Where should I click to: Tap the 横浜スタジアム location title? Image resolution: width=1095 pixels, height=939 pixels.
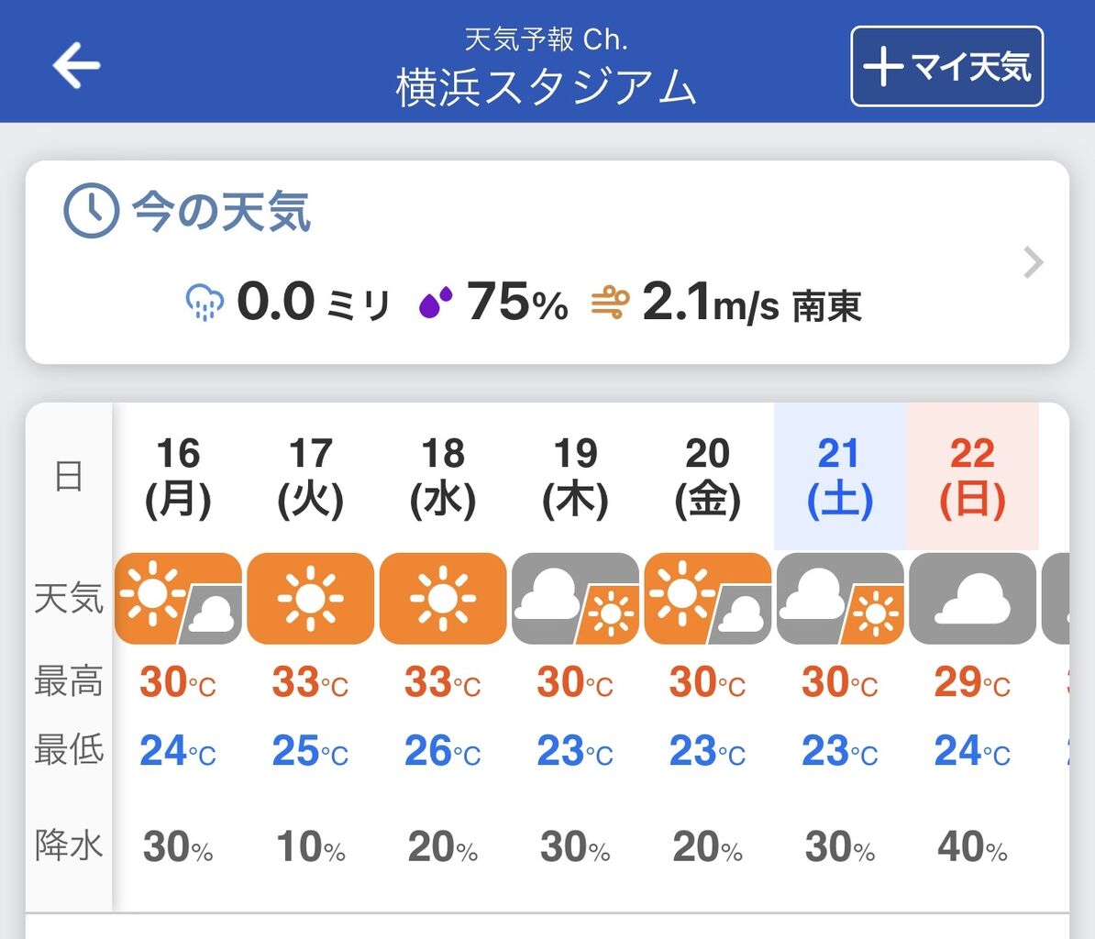546,87
